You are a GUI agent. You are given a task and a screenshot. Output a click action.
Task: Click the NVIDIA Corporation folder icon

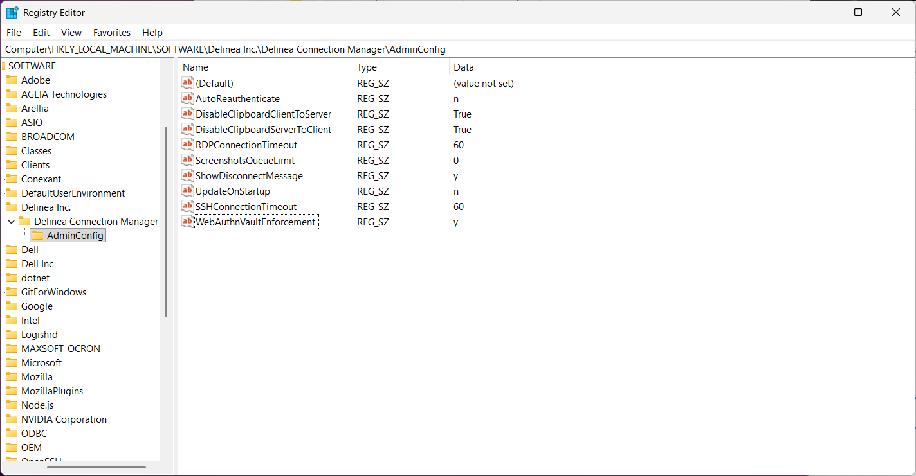(x=12, y=419)
